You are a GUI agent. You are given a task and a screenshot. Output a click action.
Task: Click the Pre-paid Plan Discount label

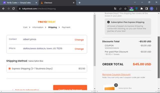116,52
